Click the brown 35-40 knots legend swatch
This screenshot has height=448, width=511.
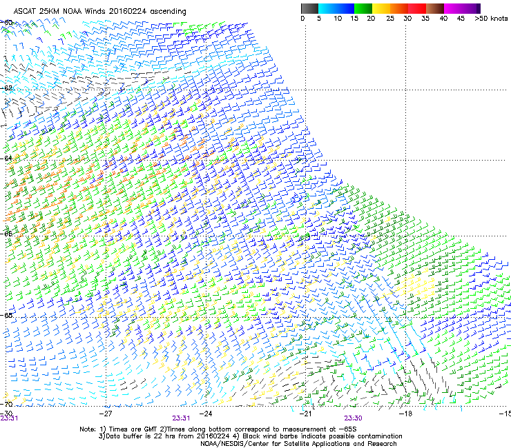click(x=435, y=8)
